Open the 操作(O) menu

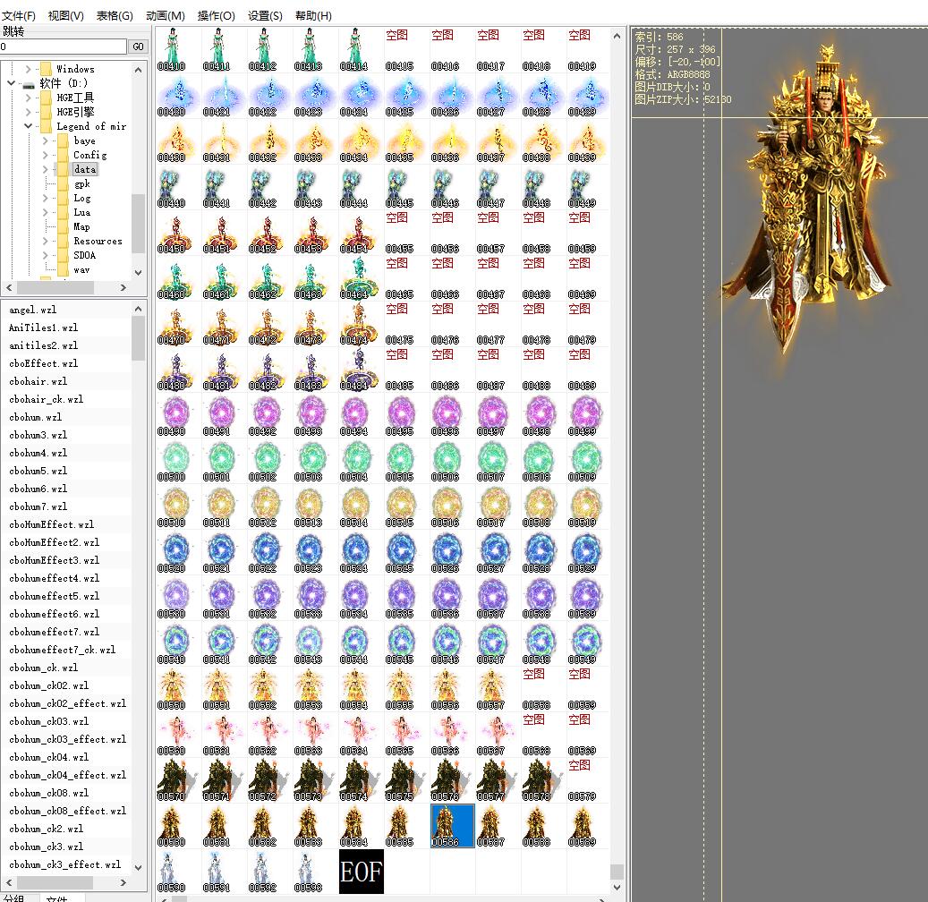pos(216,15)
